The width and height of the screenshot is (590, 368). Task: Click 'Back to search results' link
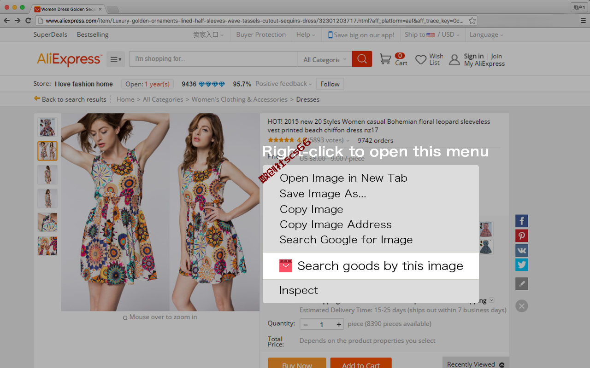click(x=70, y=99)
